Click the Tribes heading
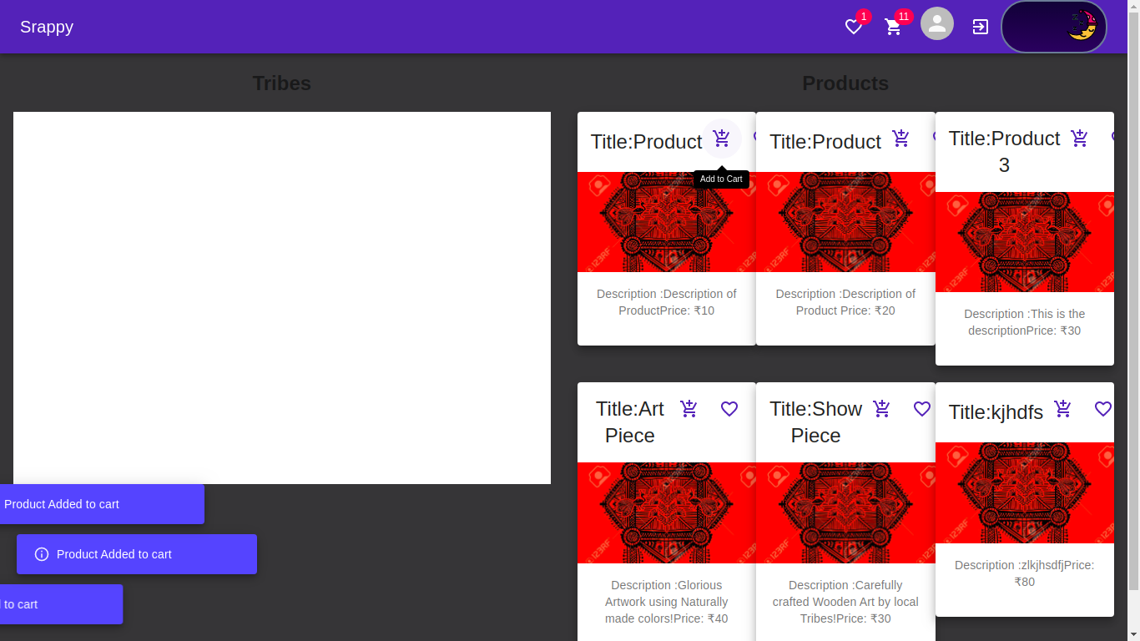The width and height of the screenshot is (1140, 641). click(282, 83)
